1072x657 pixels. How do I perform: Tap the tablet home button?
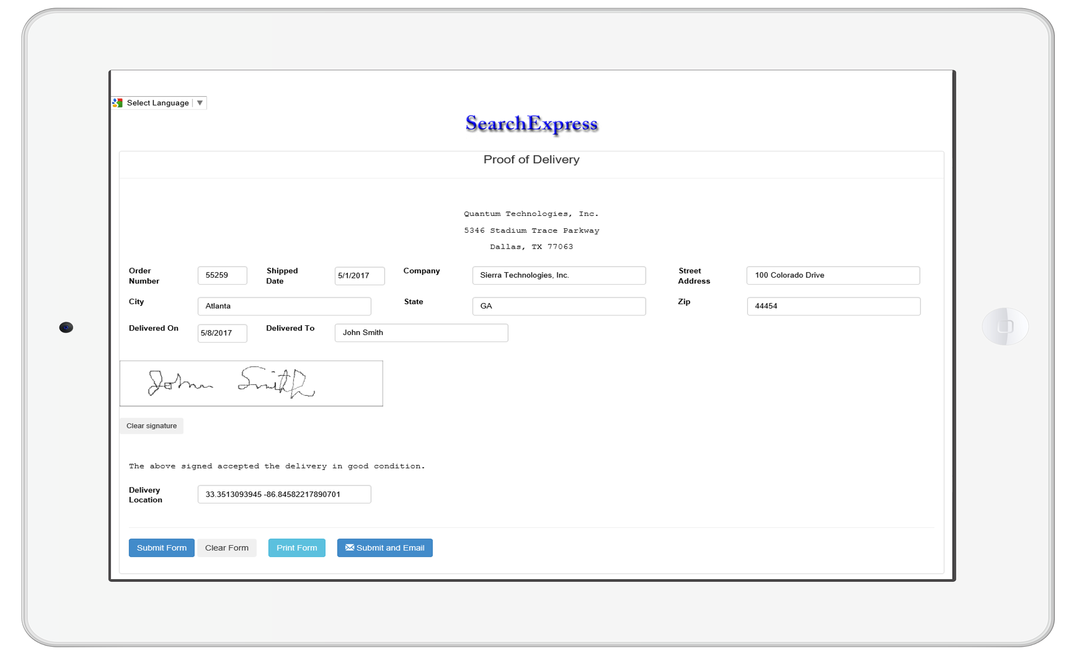tap(1005, 327)
